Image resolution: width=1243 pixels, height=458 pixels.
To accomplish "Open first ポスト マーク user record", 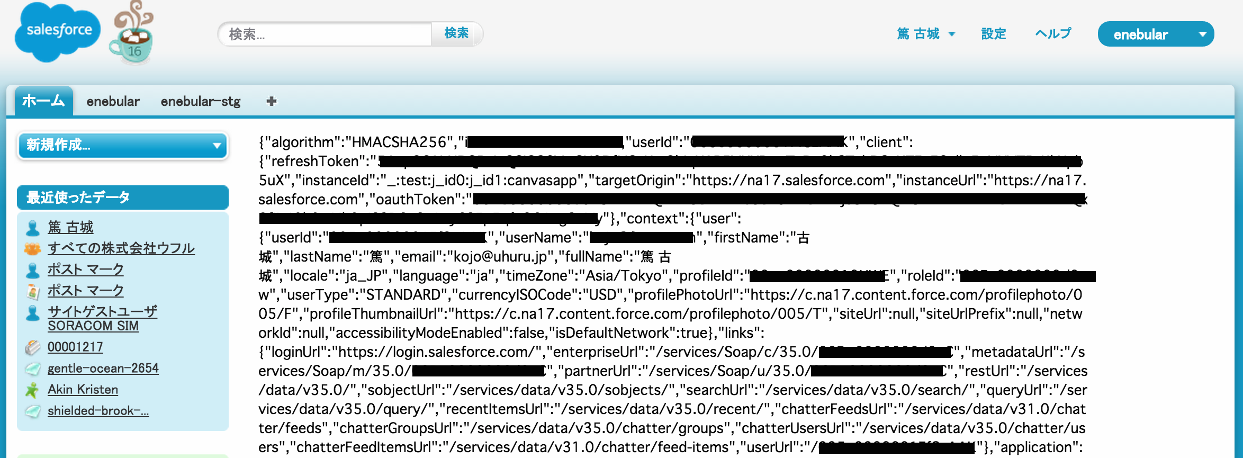I will (x=86, y=270).
